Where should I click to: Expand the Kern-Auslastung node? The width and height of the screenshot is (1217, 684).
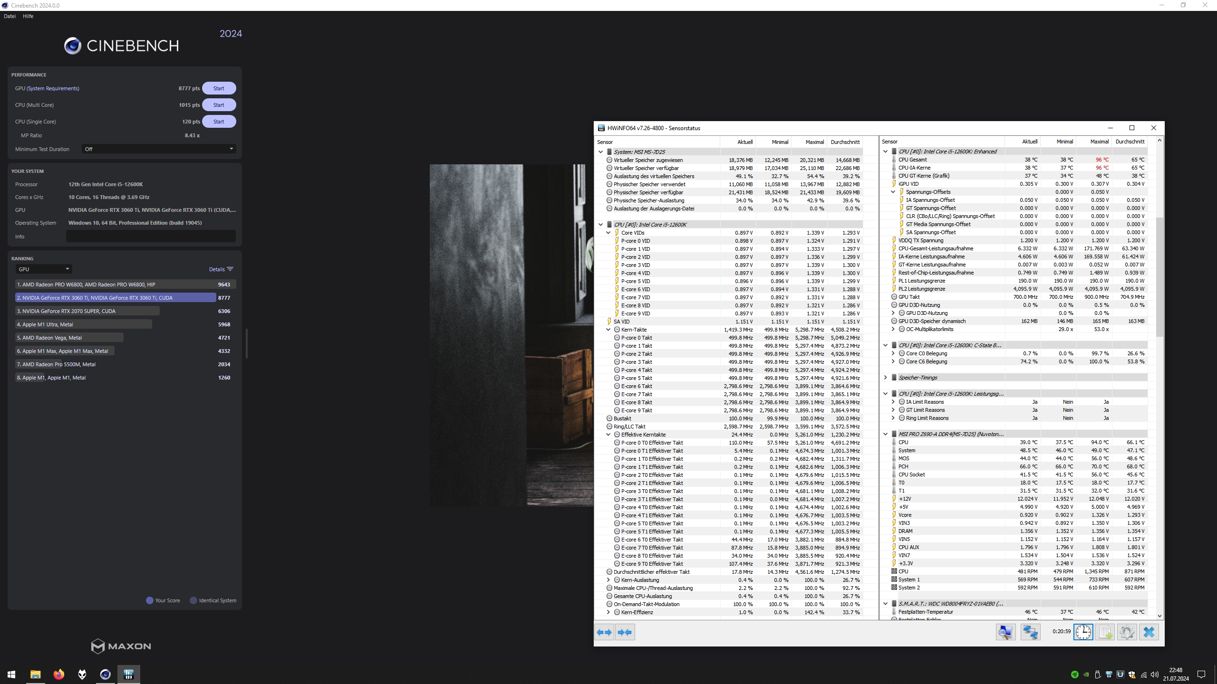pos(608,580)
